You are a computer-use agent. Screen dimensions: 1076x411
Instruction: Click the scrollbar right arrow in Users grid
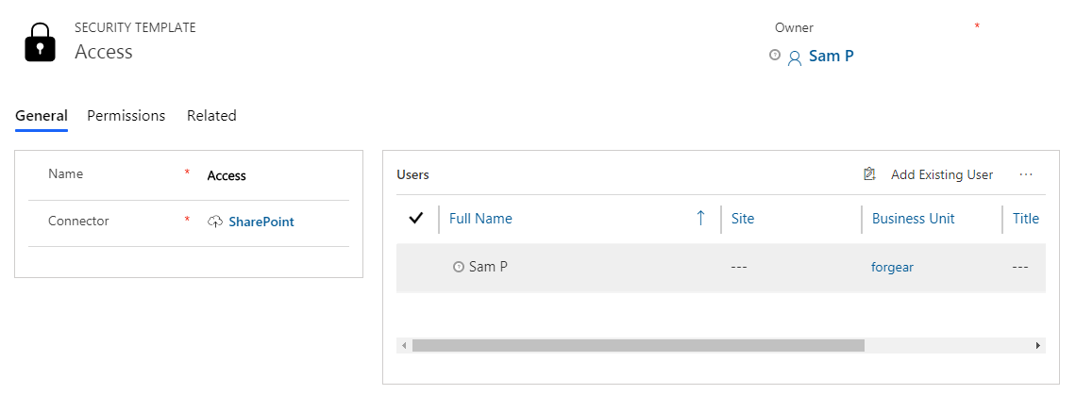[1038, 346]
